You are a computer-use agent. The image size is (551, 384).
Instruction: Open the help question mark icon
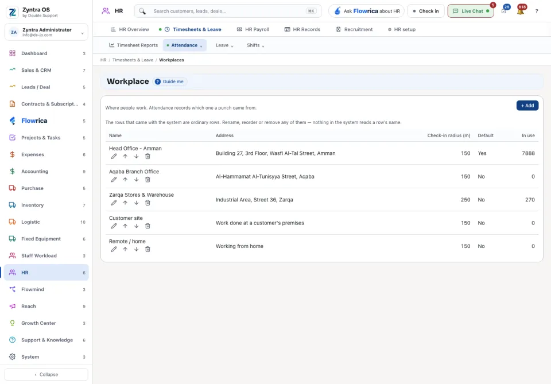pyautogui.click(x=537, y=11)
